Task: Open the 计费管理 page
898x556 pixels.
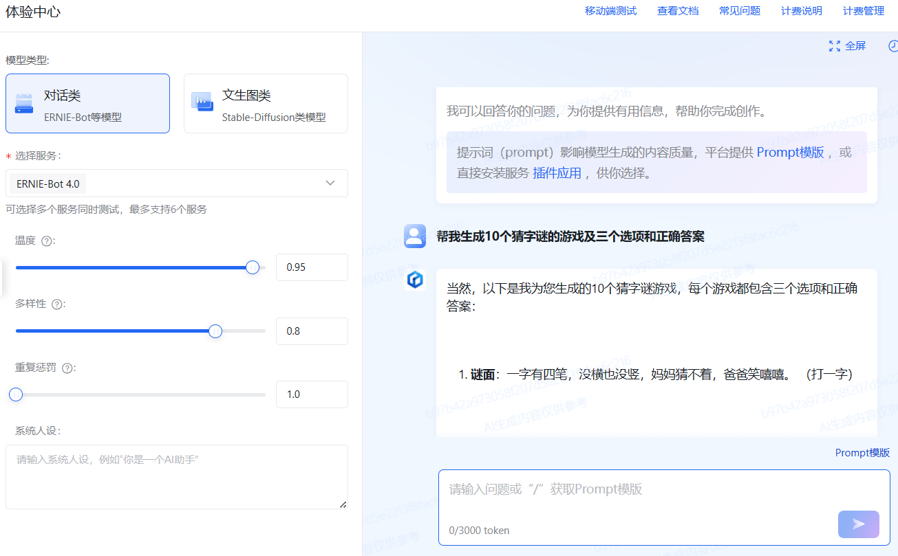Action: click(x=863, y=10)
